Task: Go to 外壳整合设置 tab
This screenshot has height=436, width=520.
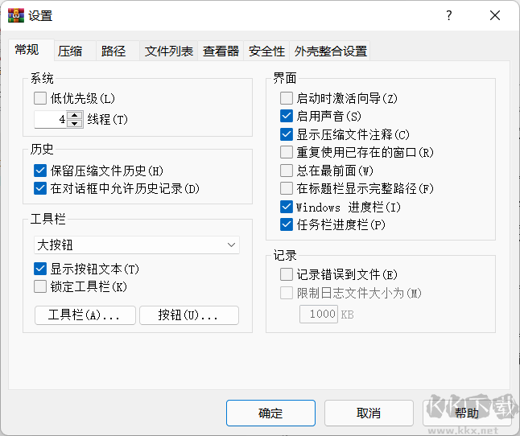Action: [330, 51]
